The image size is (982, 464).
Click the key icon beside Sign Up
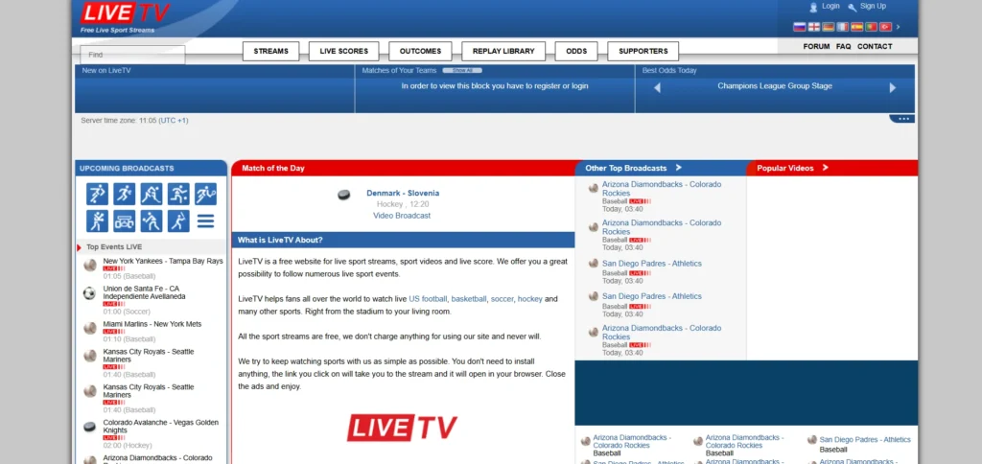coord(853,8)
